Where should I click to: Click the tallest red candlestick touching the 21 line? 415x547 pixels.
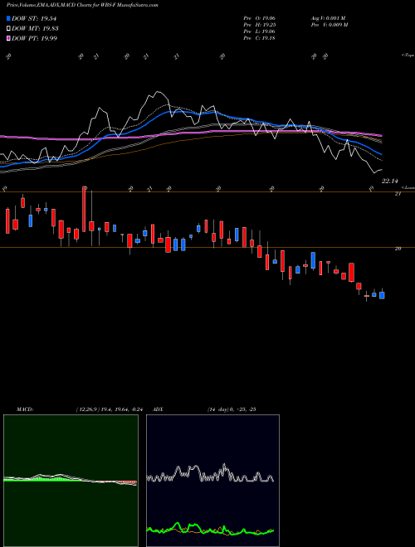click(84, 209)
